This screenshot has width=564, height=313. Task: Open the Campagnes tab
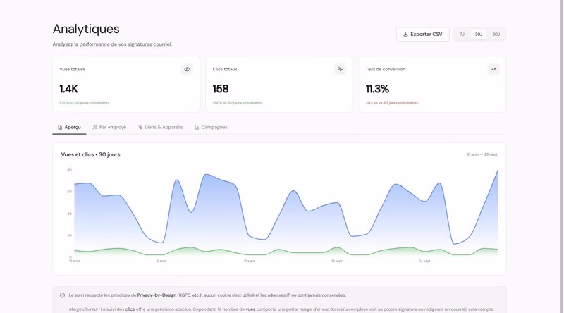(x=211, y=128)
